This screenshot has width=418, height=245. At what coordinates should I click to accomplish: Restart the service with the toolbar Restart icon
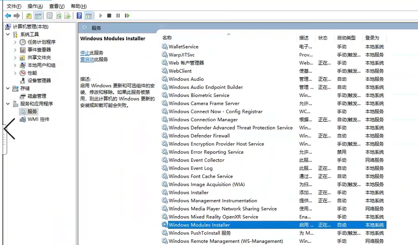pyautogui.click(x=127, y=16)
